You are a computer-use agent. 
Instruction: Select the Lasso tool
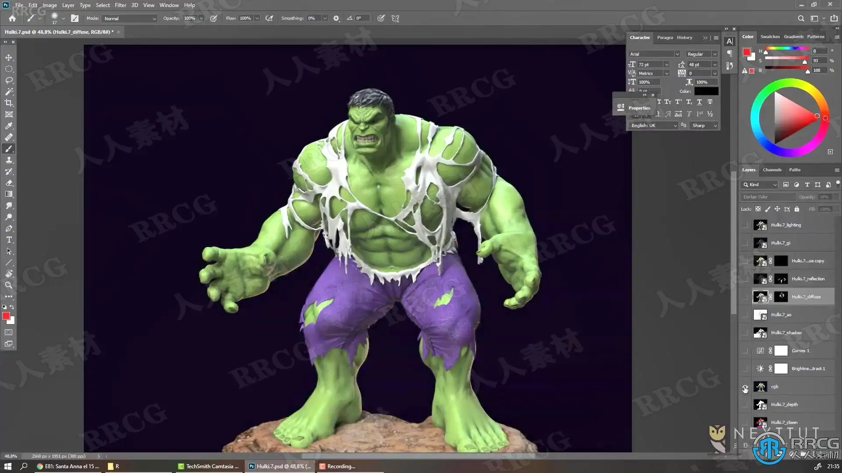[x=9, y=81]
